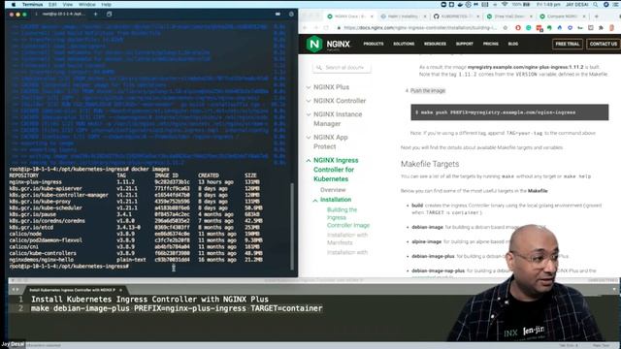Click the browser address bar URL
This screenshot has width=621, height=349.
point(420,28)
